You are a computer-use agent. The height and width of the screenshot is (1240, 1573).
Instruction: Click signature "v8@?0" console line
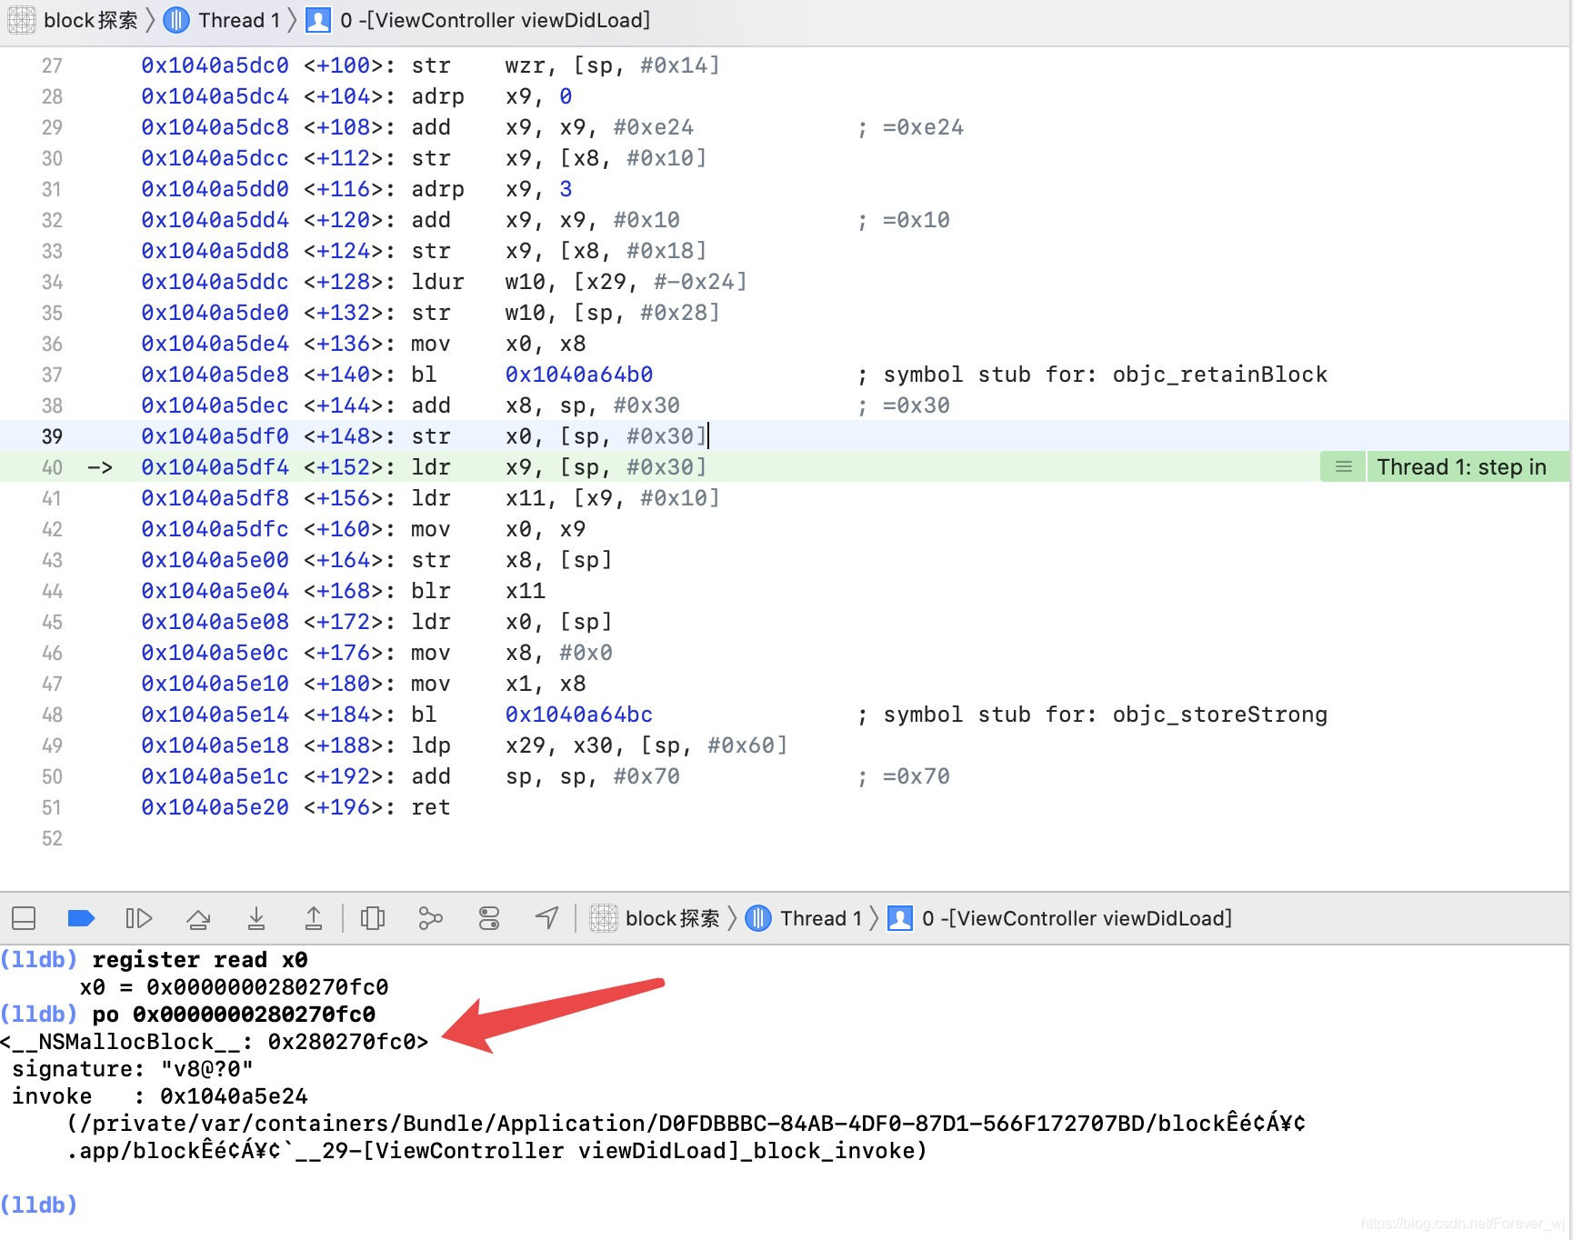(x=133, y=1069)
